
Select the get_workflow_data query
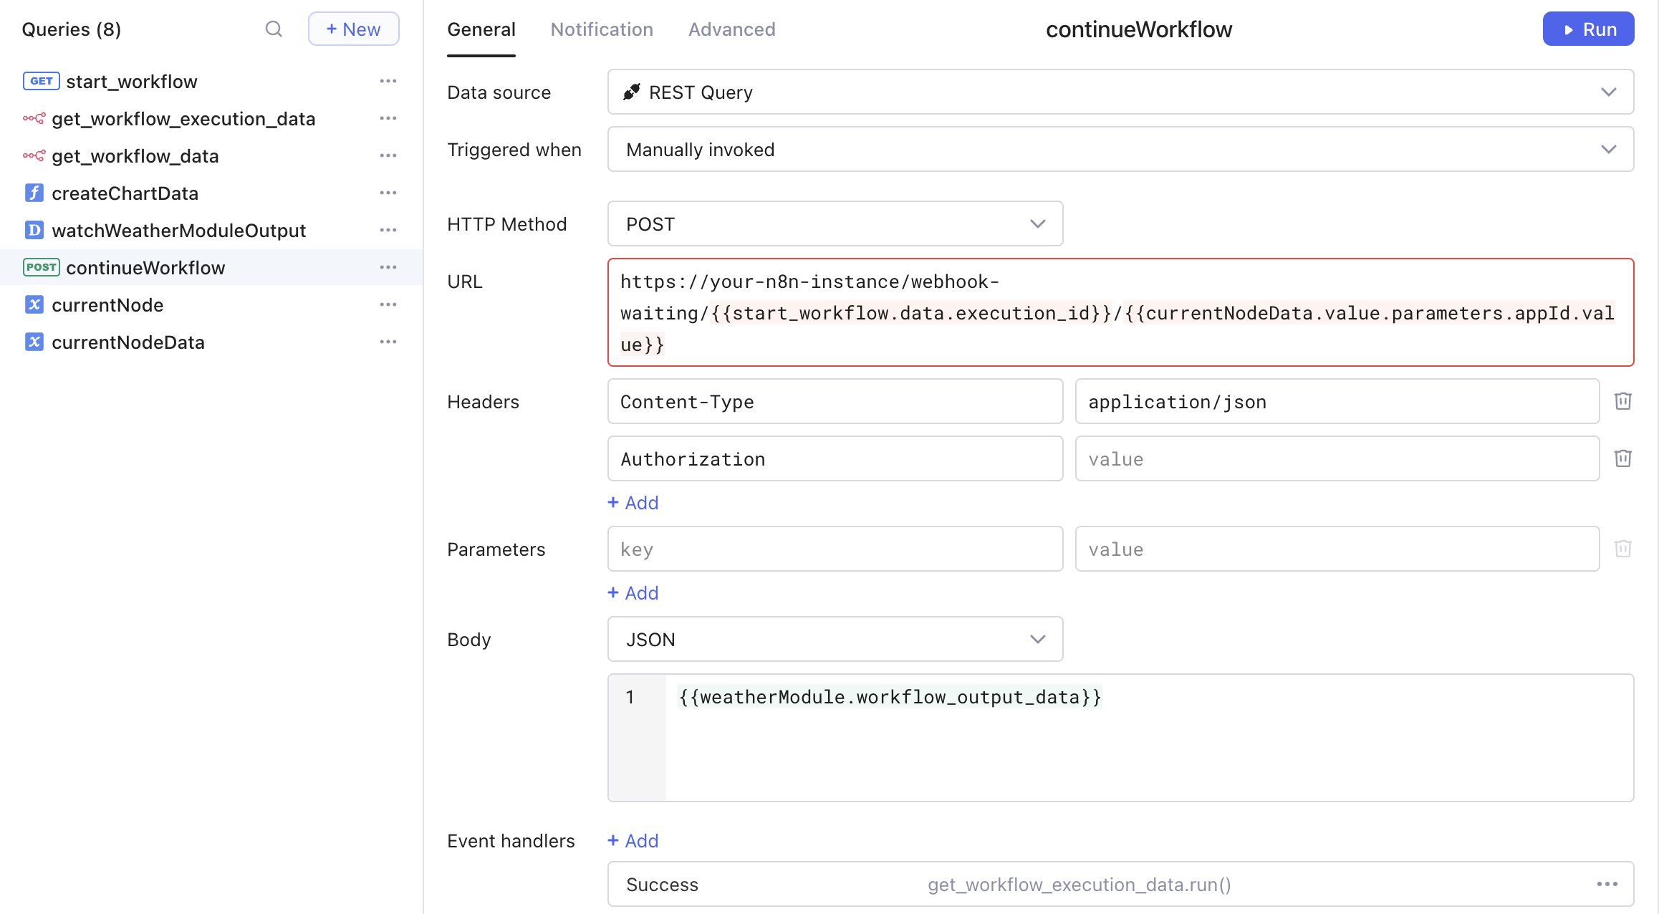click(x=135, y=155)
